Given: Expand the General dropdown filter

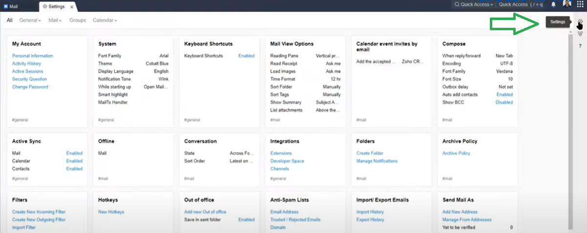Looking at the screenshot, I should (30, 20).
